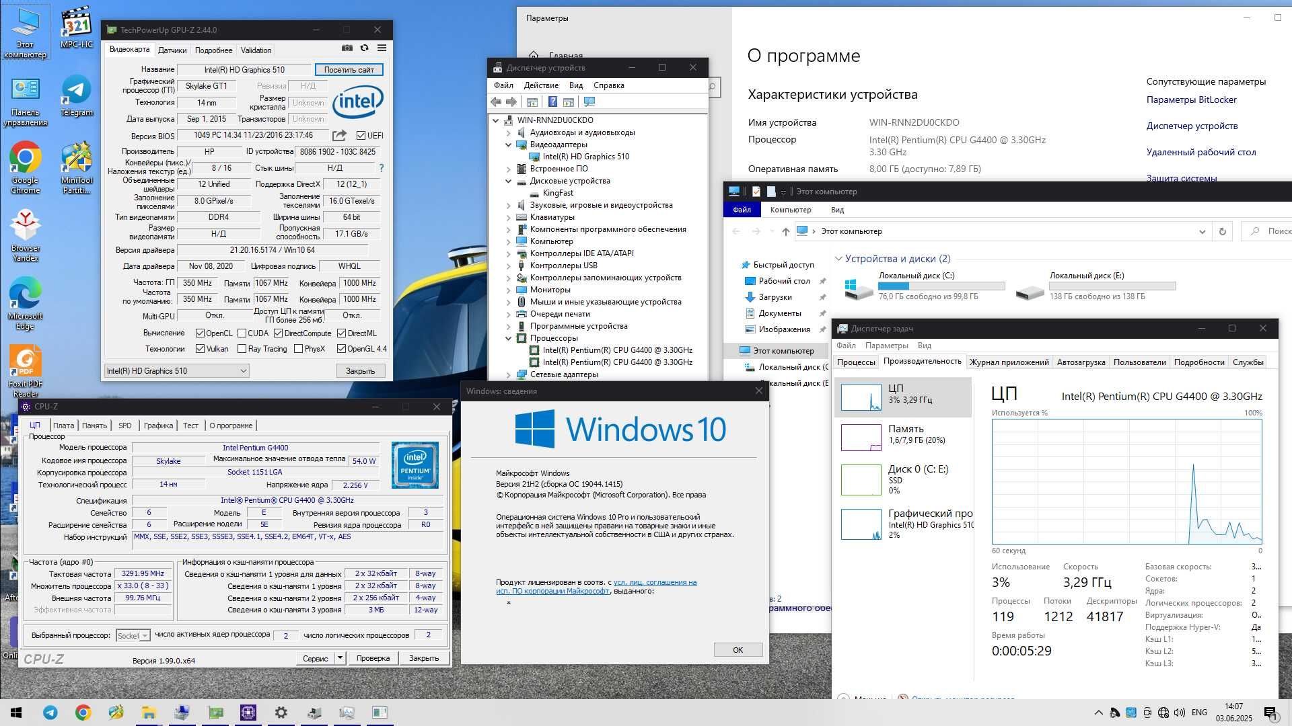Toggle the DirectML checkbox in GPU-Z
The width and height of the screenshot is (1292, 726).
coord(342,333)
